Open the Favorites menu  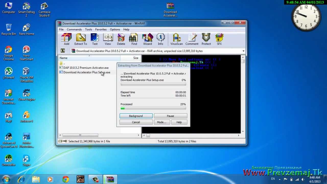pyautogui.click(x=101, y=29)
